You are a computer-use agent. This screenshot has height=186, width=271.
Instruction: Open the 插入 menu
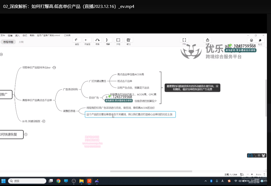[17, 35]
